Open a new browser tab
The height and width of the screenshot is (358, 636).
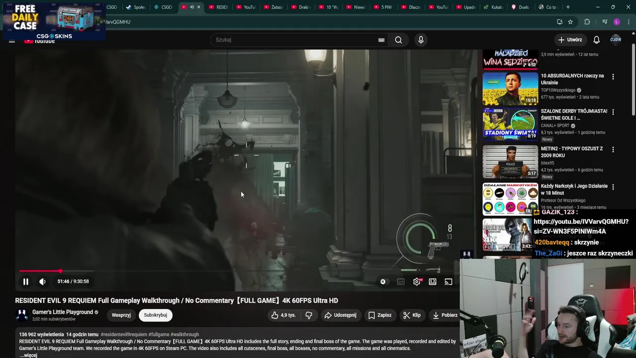tap(568, 7)
